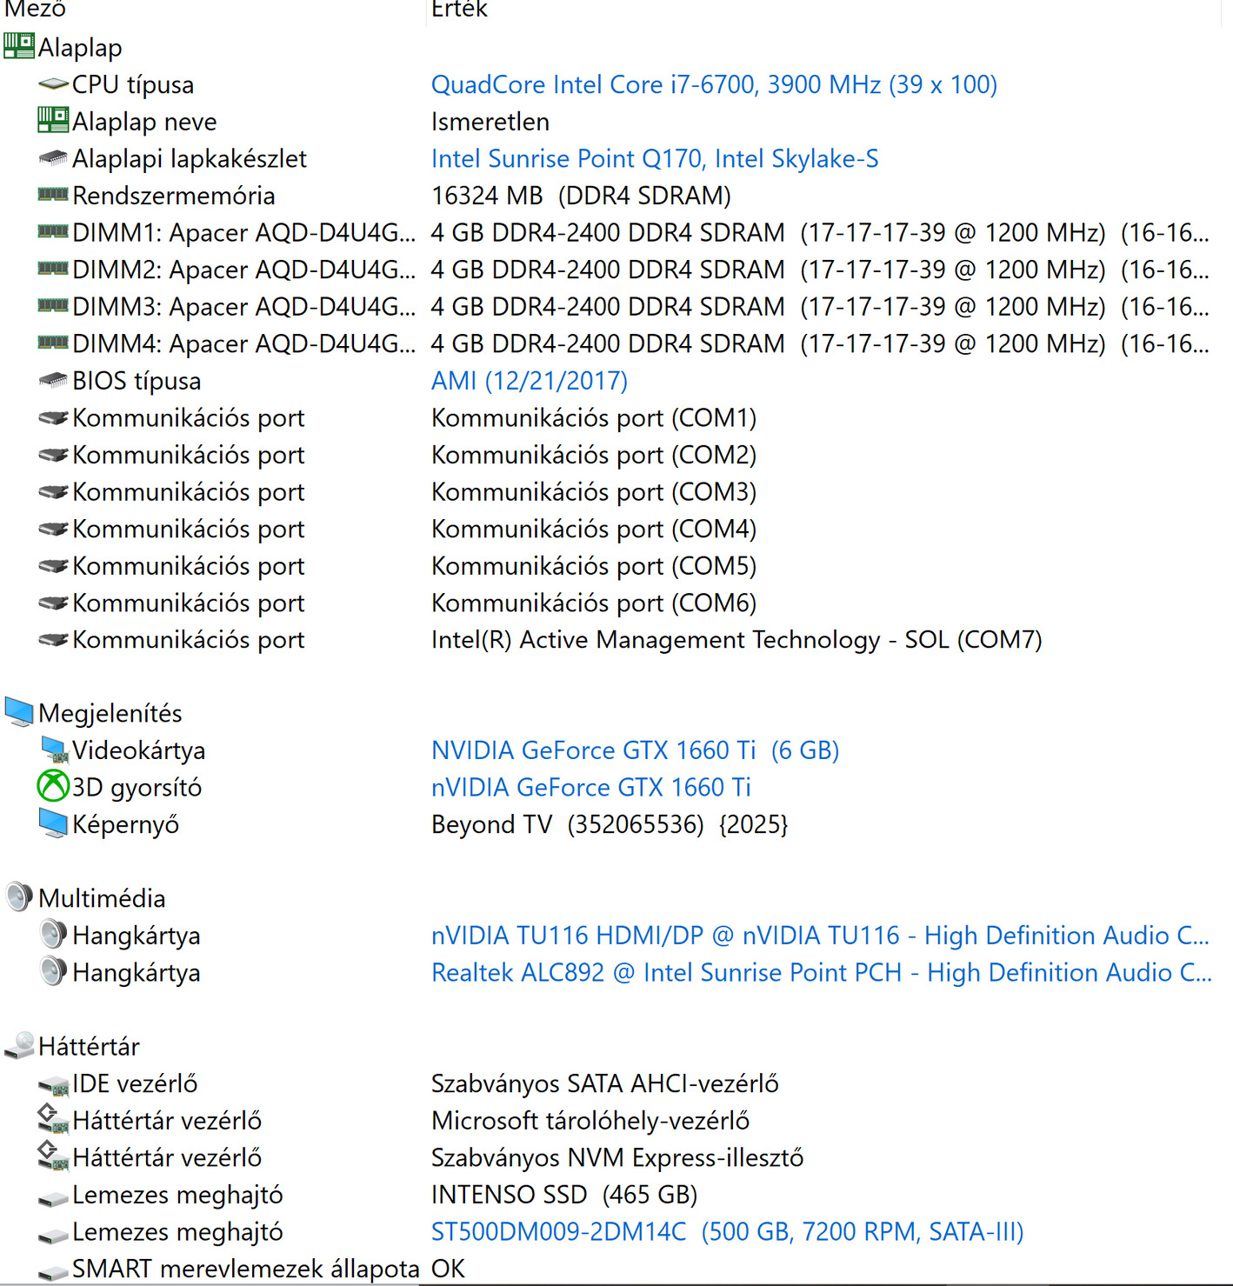Select the 'Szabványos SATA AHCI-vezérlő' value
Image resolution: width=1233 pixels, height=1286 pixels.
(x=605, y=1083)
